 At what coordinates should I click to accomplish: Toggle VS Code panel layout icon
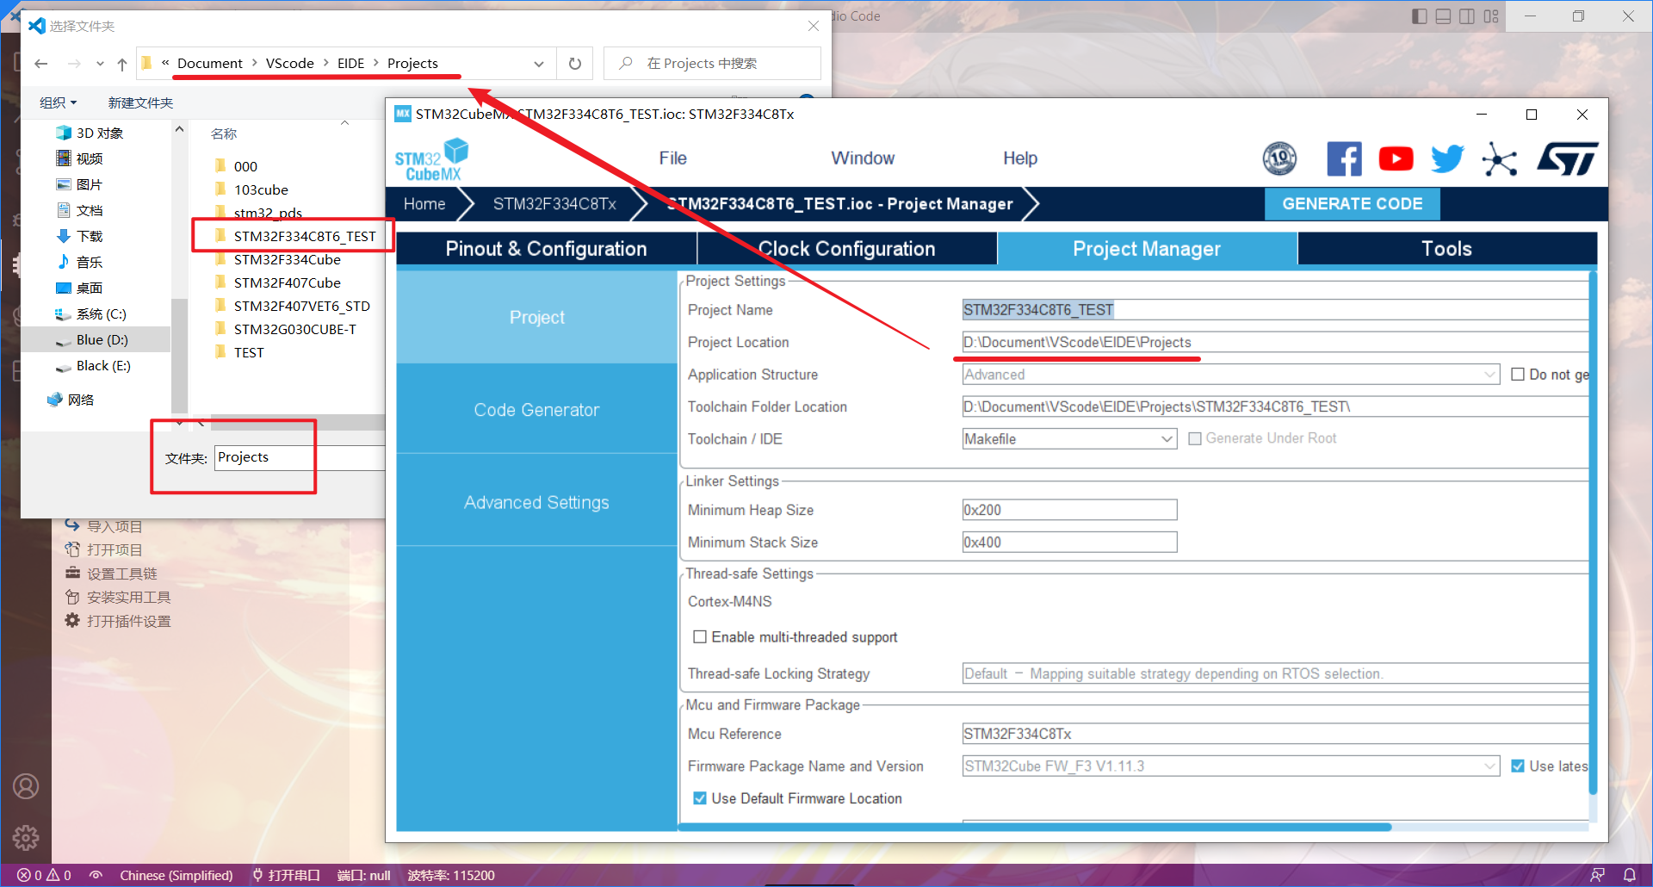click(1444, 16)
